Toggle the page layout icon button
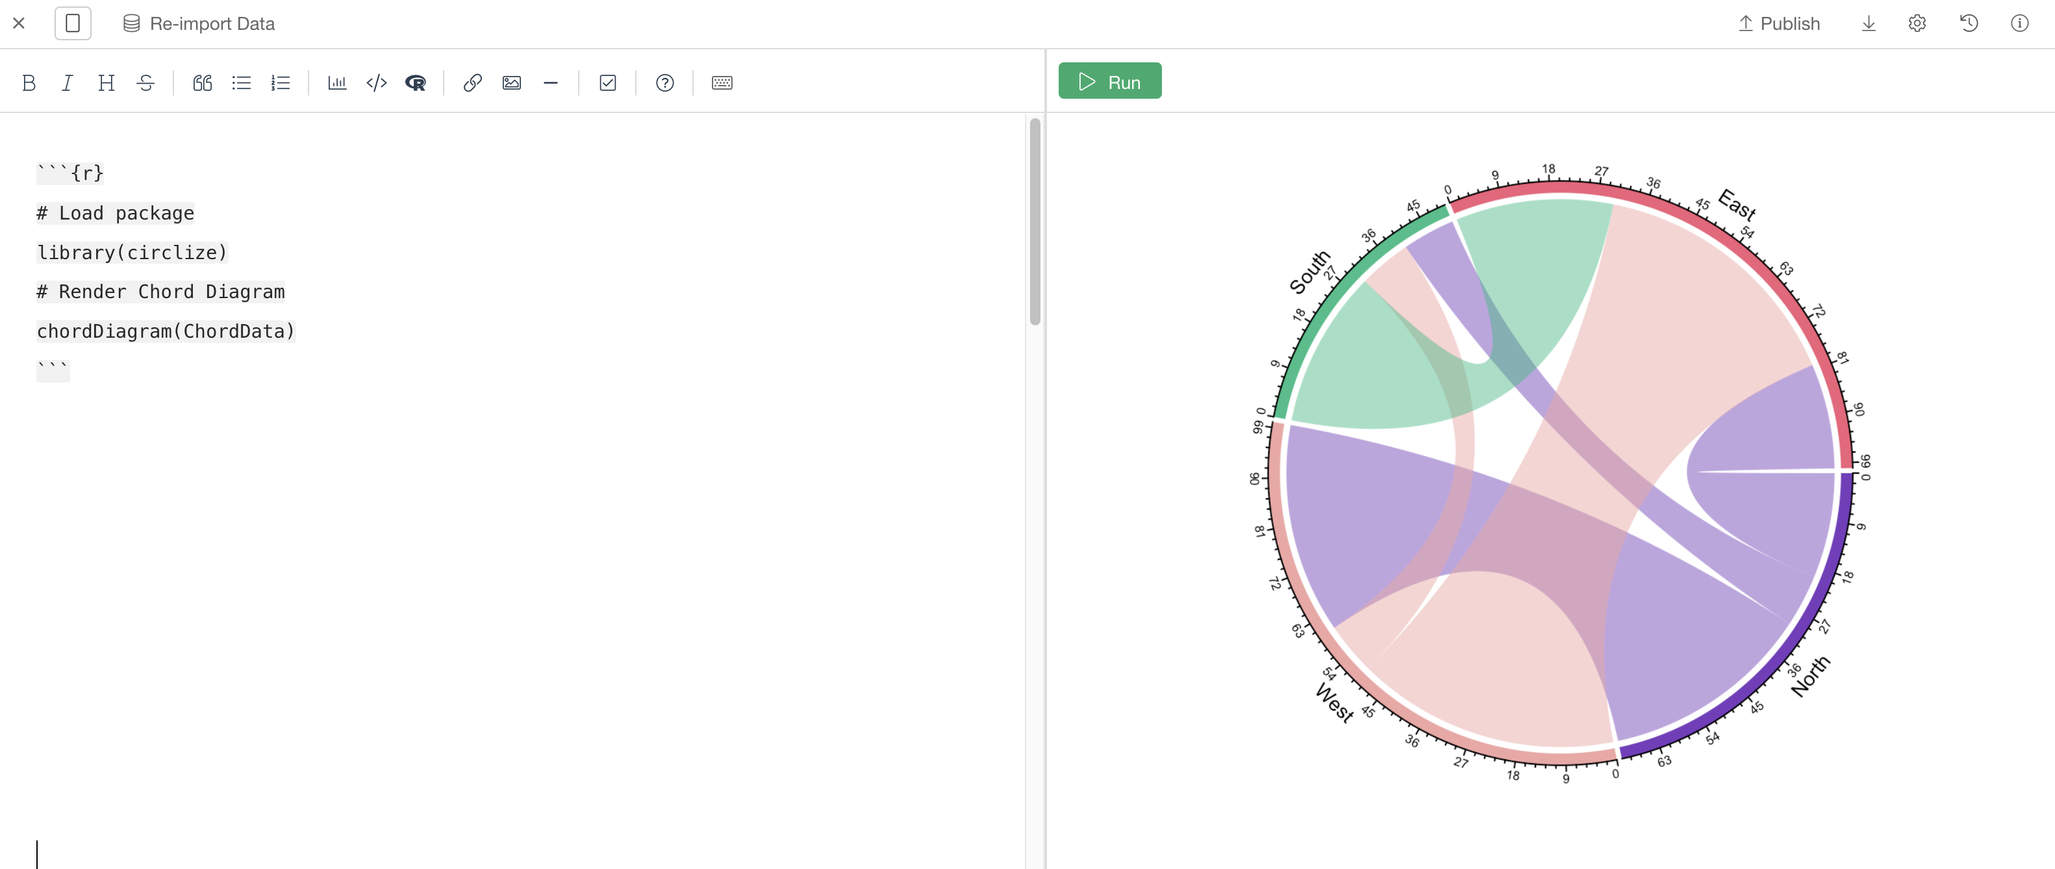2055x869 pixels. (x=73, y=23)
